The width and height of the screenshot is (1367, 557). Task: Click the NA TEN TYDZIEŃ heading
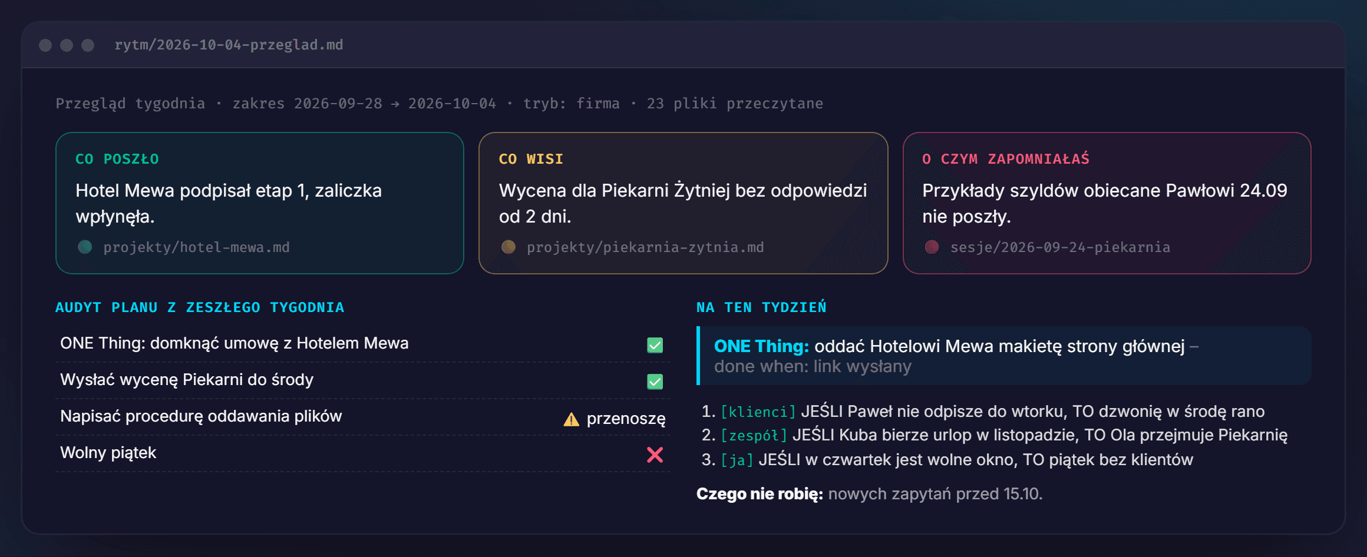pos(761,307)
